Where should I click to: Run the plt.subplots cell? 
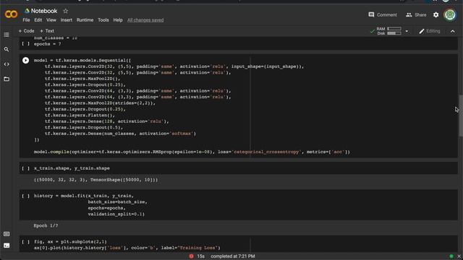click(26, 242)
